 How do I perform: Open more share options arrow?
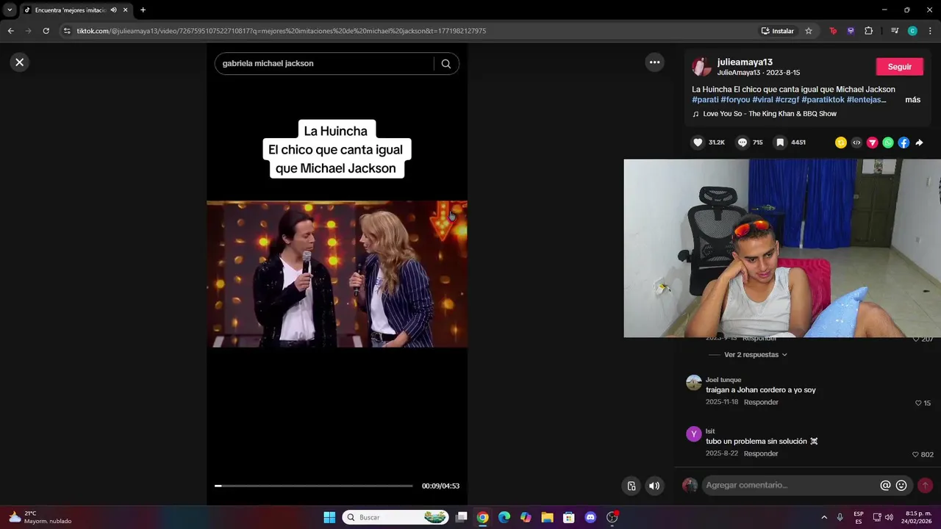point(919,143)
